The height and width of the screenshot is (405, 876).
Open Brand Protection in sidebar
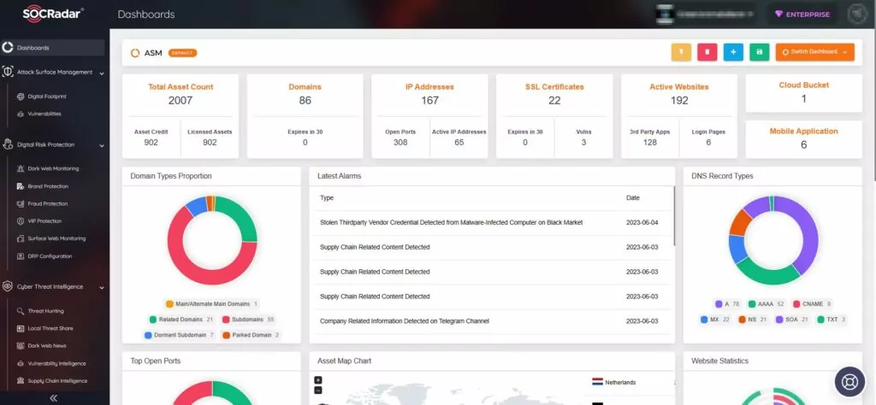pyautogui.click(x=48, y=186)
